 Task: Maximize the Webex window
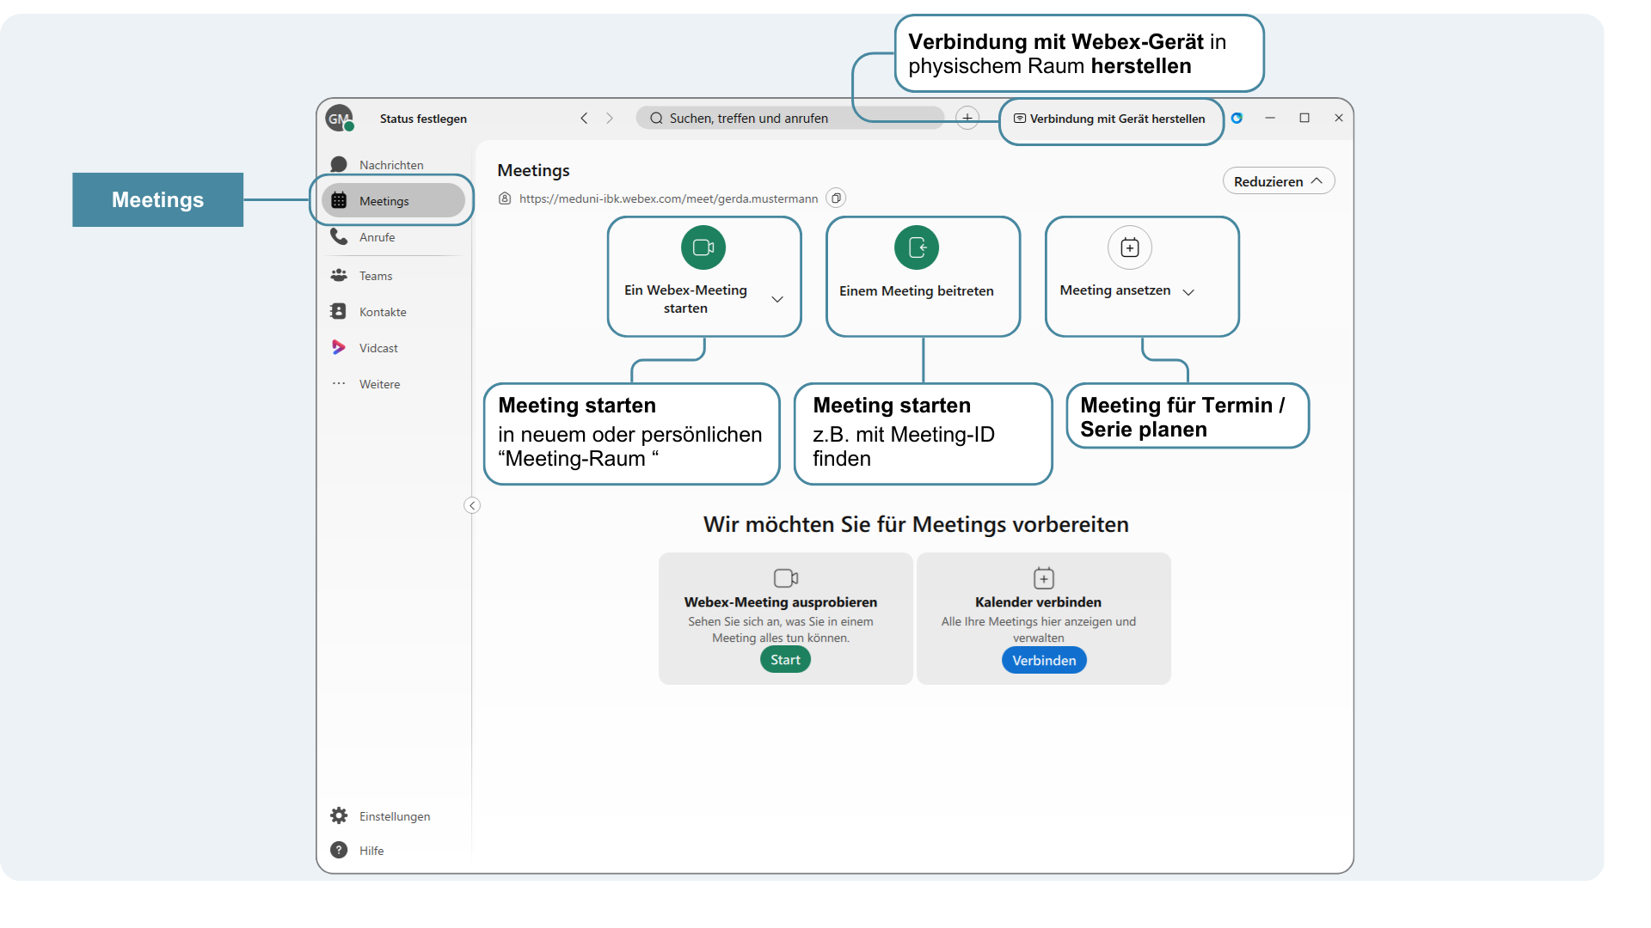tap(1304, 118)
